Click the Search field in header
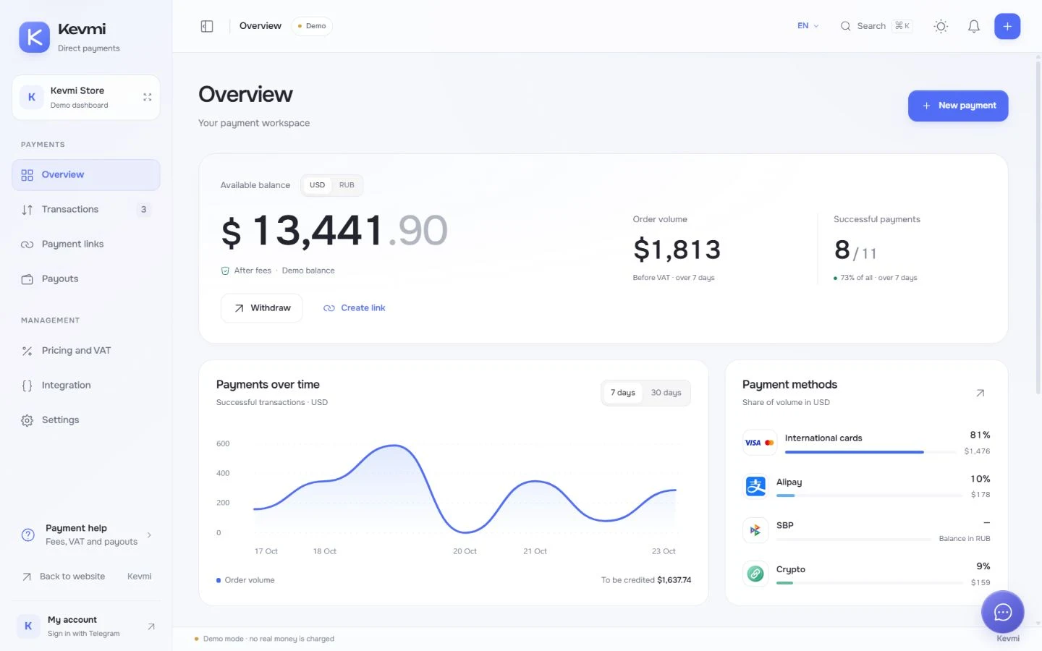This screenshot has width=1042, height=651. [x=876, y=26]
